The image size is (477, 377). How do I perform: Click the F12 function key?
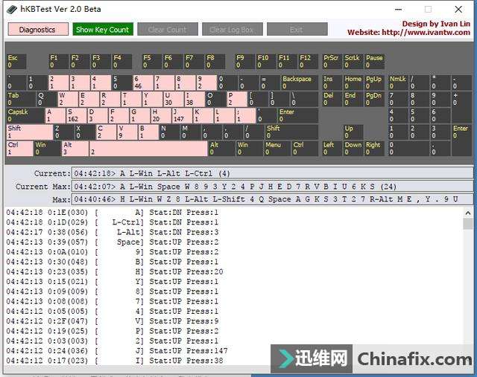pyautogui.click(x=308, y=61)
